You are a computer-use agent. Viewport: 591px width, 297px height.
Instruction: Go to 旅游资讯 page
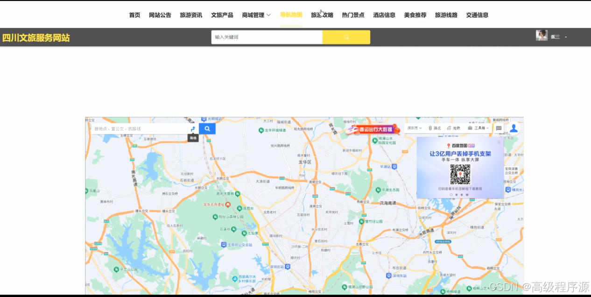[x=191, y=15]
